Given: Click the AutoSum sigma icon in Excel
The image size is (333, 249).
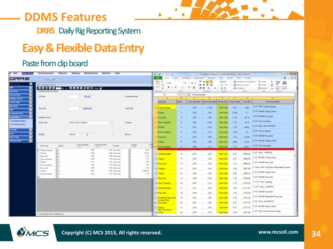Looking at the screenshot, I should tap(272, 82).
